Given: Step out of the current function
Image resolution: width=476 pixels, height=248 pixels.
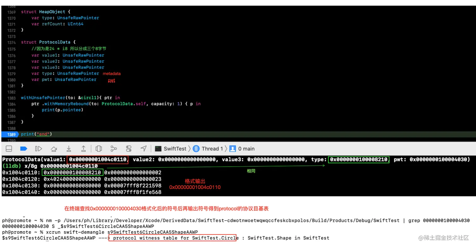Looking at the screenshot, I should pos(83,148).
